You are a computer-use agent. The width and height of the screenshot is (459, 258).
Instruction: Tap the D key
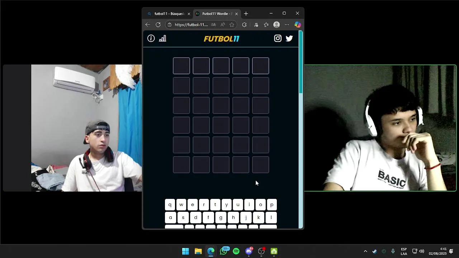click(x=195, y=218)
